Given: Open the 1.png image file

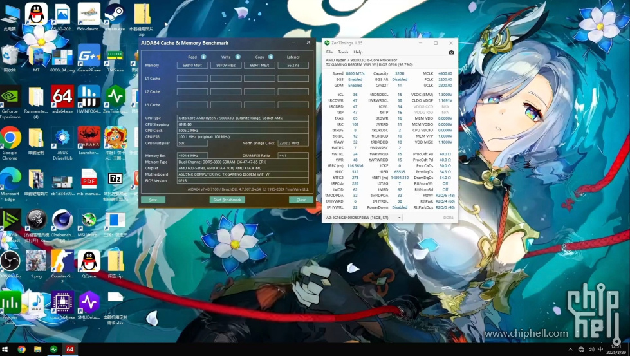Looking at the screenshot, I should [36, 263].
